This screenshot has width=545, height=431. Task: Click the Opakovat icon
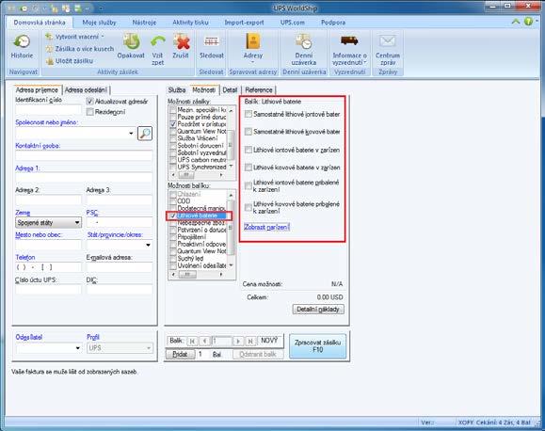tap(132, 41)
